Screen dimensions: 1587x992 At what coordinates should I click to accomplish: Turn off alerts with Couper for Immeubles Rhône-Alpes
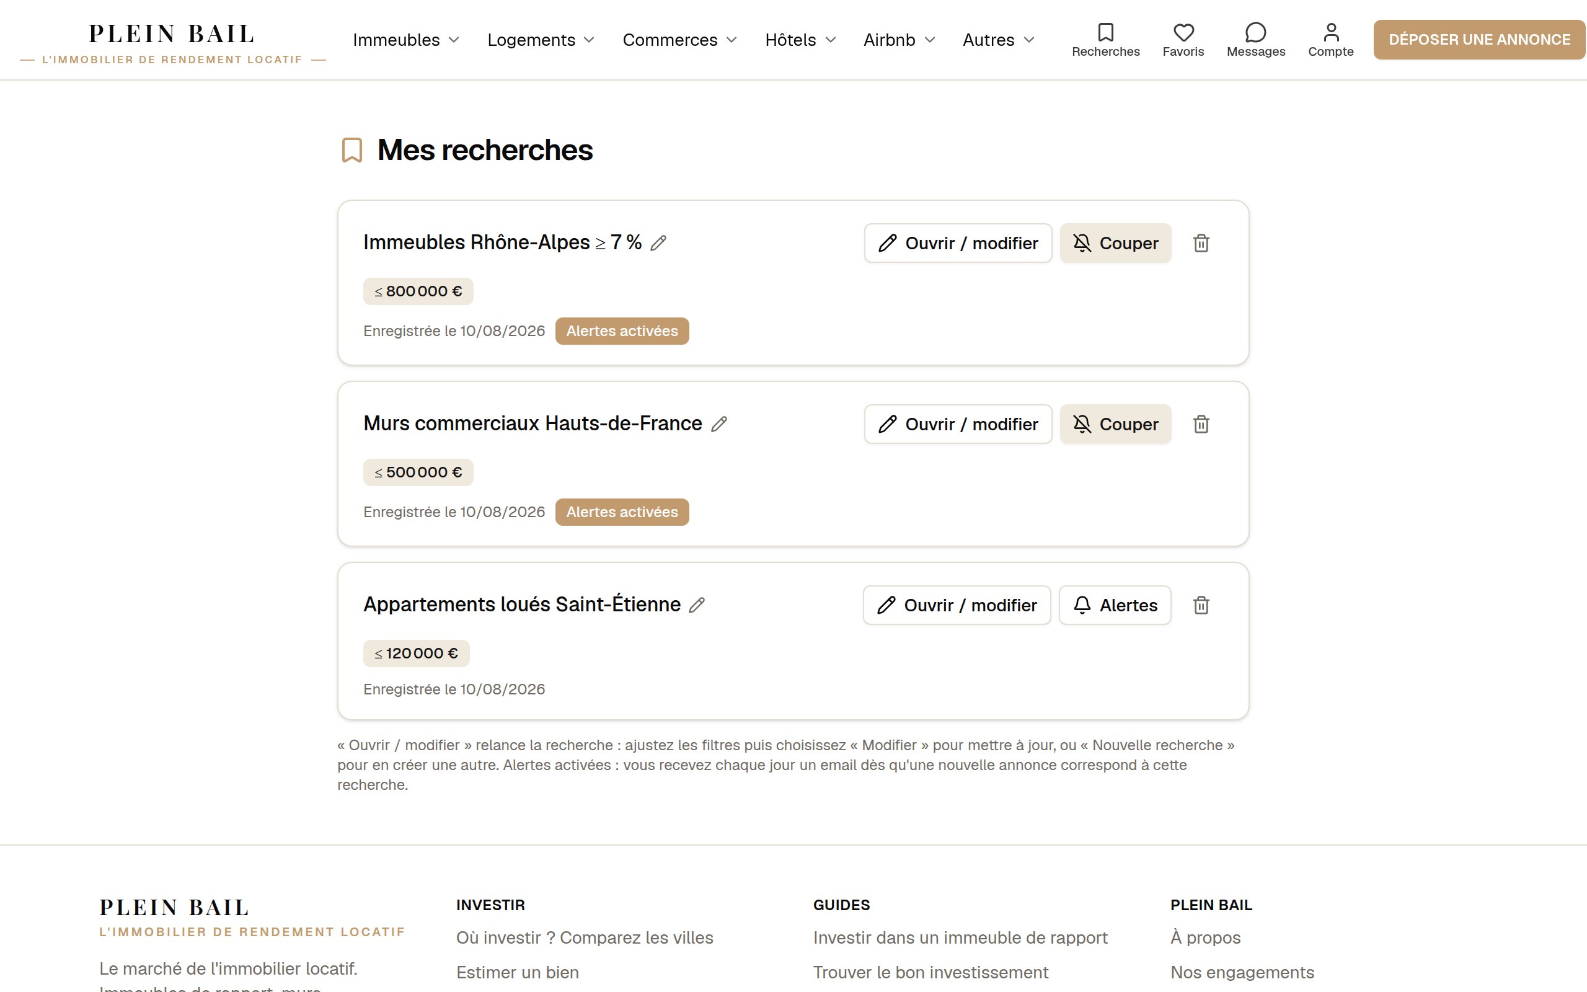tap(1115, 244)
